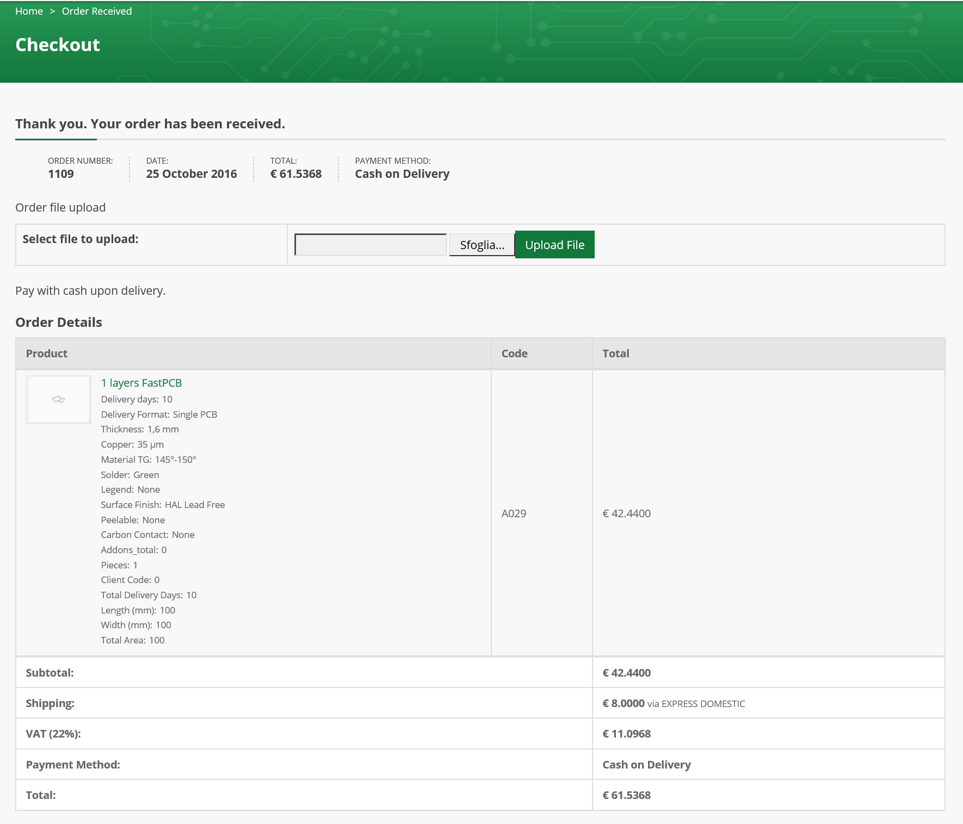Click the Sfoglia... browse button
963x824 pixels.
click(x=482, y=245)
